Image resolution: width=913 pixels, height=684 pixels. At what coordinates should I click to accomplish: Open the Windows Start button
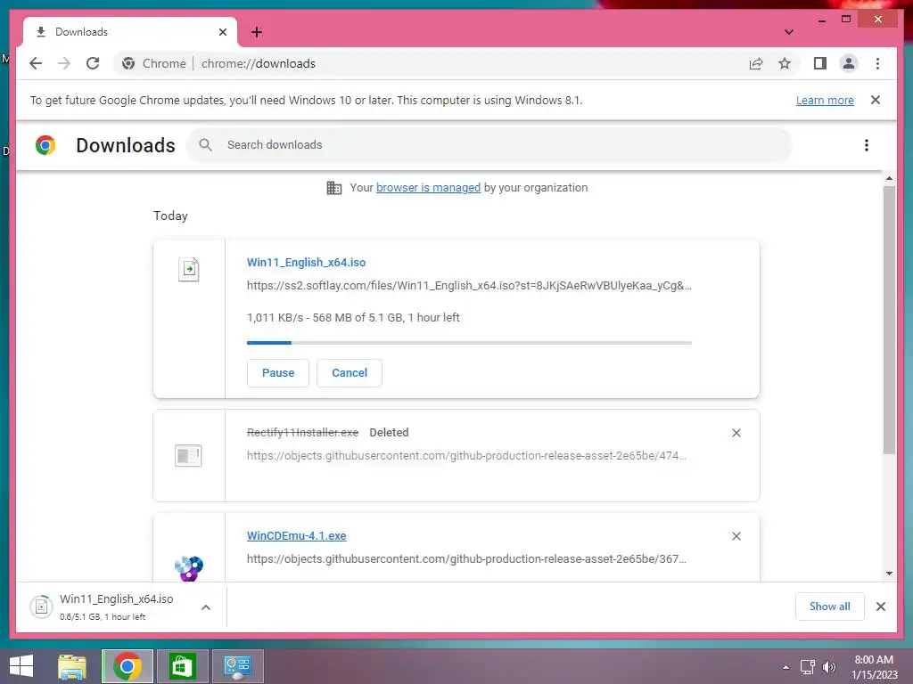[x=21, y=666]
